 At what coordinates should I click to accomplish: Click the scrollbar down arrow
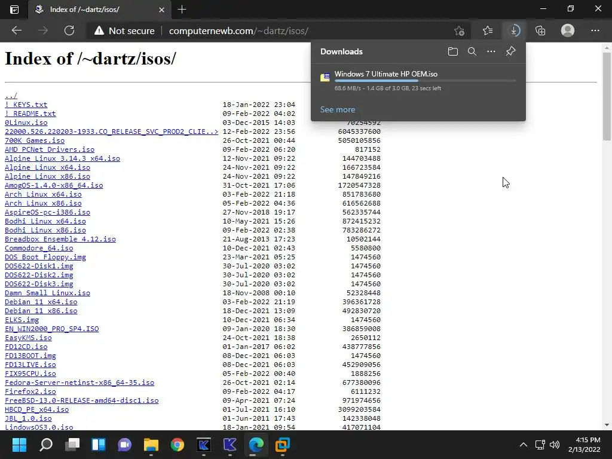[x=607, y=425]
